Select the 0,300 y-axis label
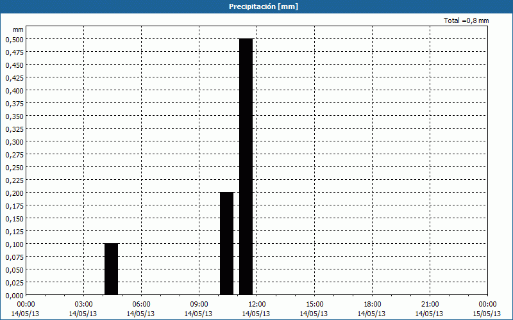Viewport: 513px width, 320px height. [14, 142]
